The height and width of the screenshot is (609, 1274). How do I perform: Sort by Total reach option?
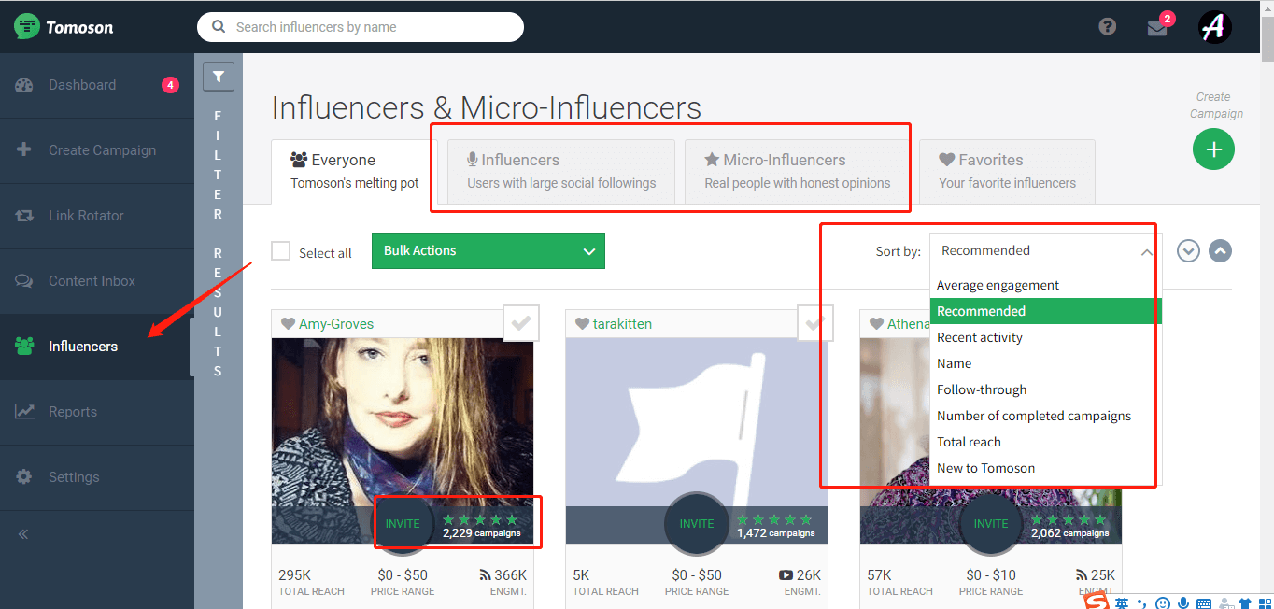1045,442
